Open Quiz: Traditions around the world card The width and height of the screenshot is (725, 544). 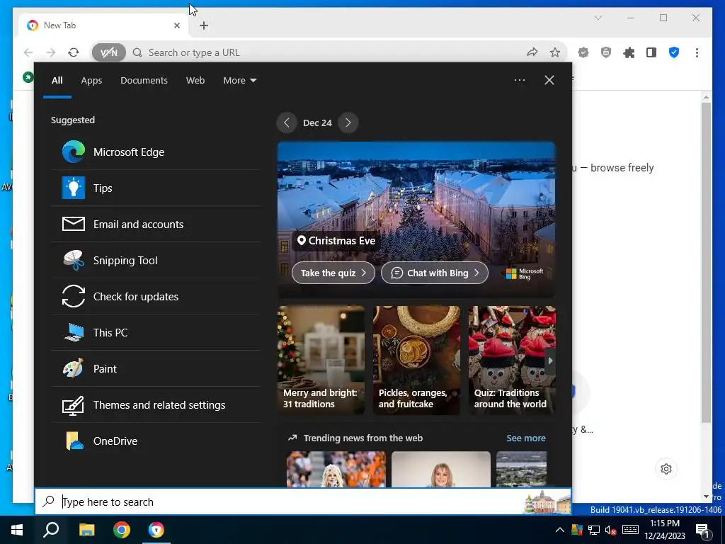(512, 360)
